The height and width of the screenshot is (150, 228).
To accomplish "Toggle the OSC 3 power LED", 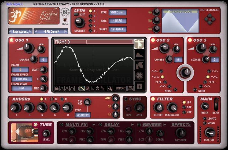I will coord(190,40).
